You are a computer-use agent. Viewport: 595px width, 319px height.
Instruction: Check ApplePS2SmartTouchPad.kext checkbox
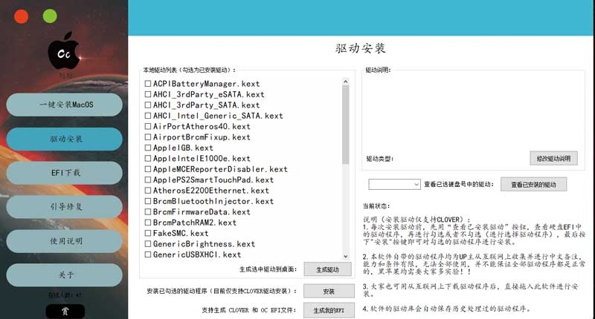(147, 180)
